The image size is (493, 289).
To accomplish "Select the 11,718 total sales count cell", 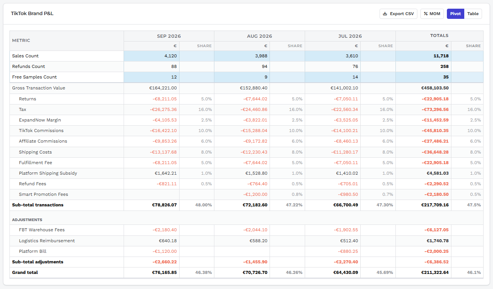I will (x=423, y=56).
